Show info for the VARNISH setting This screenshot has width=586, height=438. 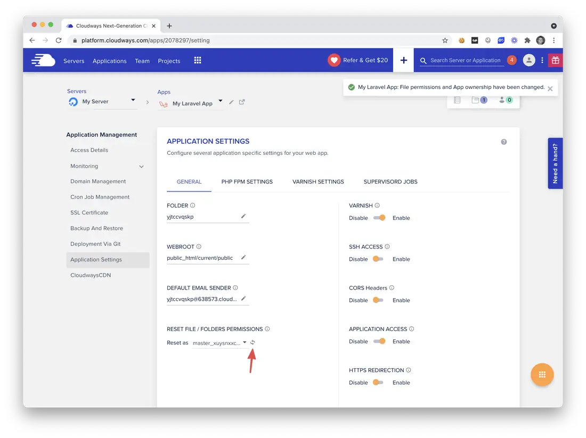pos(377,205)
